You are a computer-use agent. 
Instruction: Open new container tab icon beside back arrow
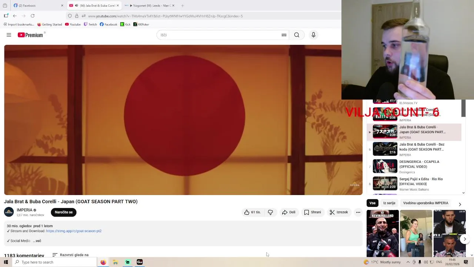tap(6, 16)
